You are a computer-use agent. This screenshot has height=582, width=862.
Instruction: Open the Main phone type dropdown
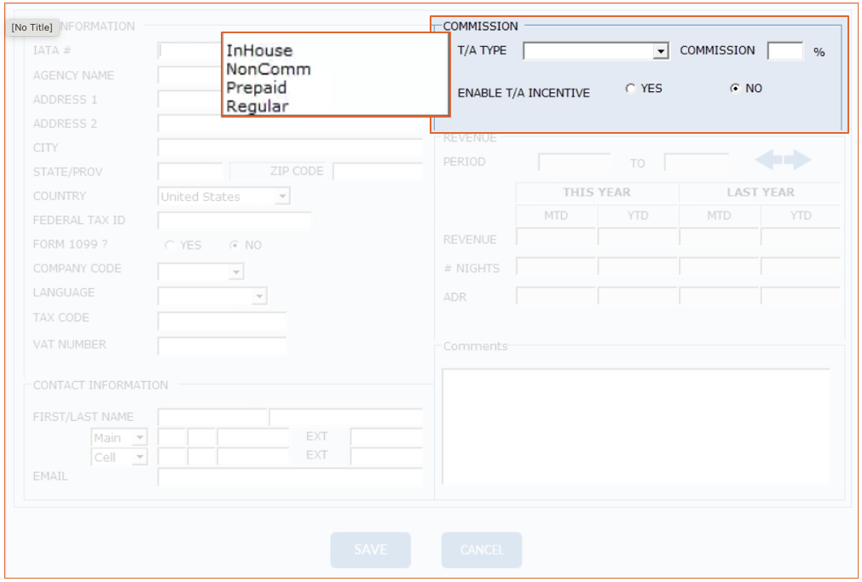click(140, 438)
